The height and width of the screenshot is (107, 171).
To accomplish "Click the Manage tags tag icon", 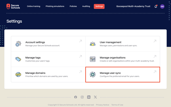I will pyautogui.click(x=18, y=59).
